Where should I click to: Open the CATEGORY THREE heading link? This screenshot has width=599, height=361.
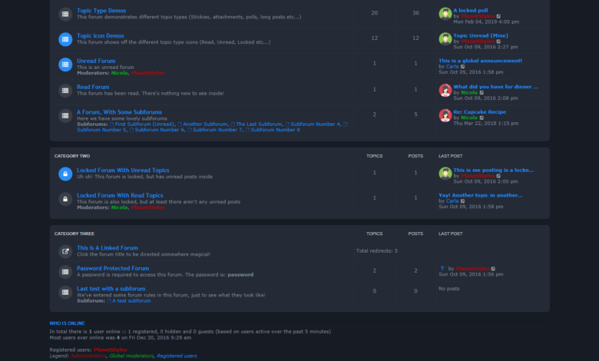(x=74, y=233)
